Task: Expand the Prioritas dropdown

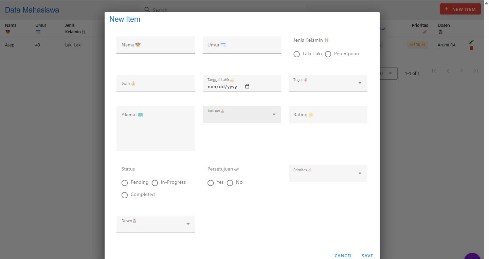Action: point(328,174)
